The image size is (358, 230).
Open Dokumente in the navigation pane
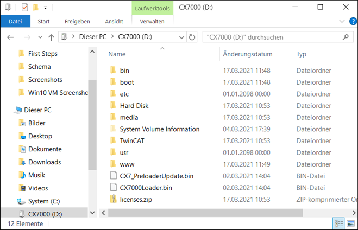45,149
